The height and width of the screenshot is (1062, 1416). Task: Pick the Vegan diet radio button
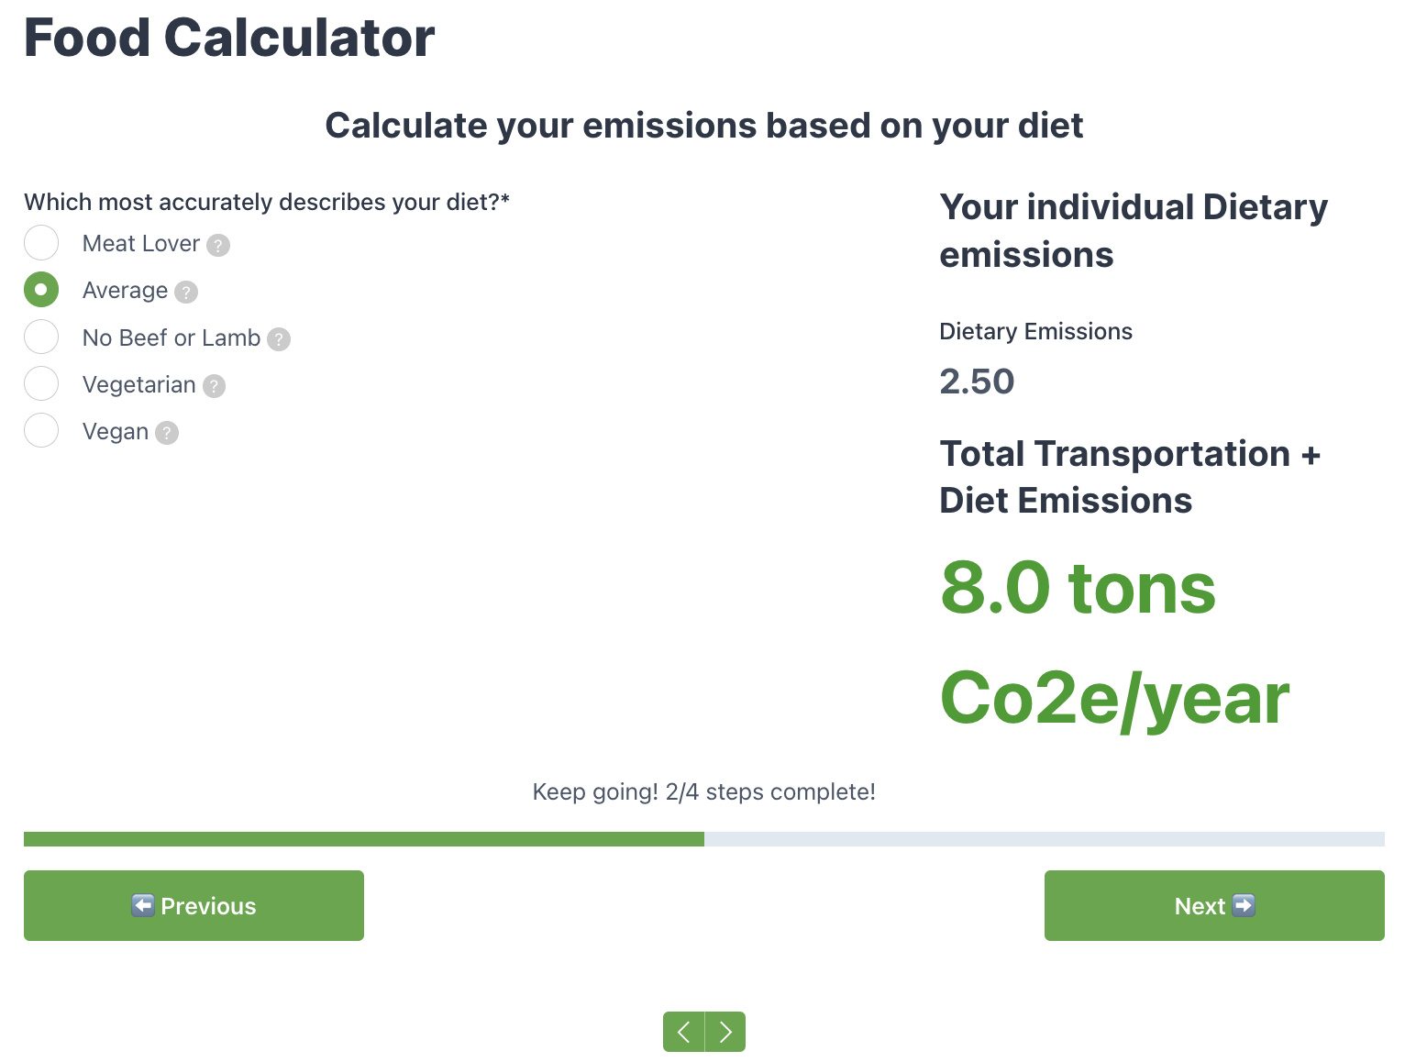[x=41, y=430]
